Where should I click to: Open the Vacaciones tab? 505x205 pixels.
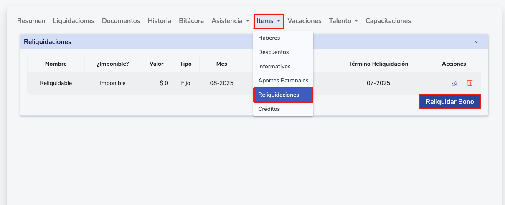tap(304, 21)
